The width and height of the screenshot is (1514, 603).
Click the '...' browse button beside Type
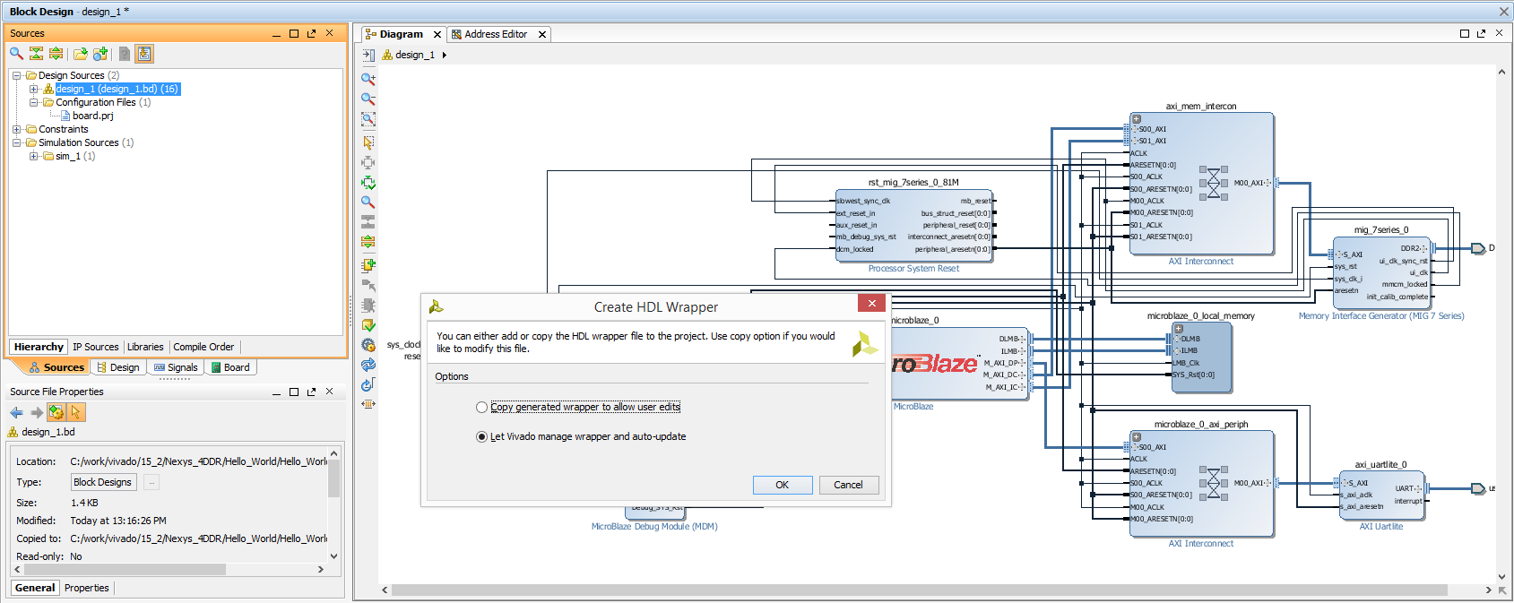(151, 482)
